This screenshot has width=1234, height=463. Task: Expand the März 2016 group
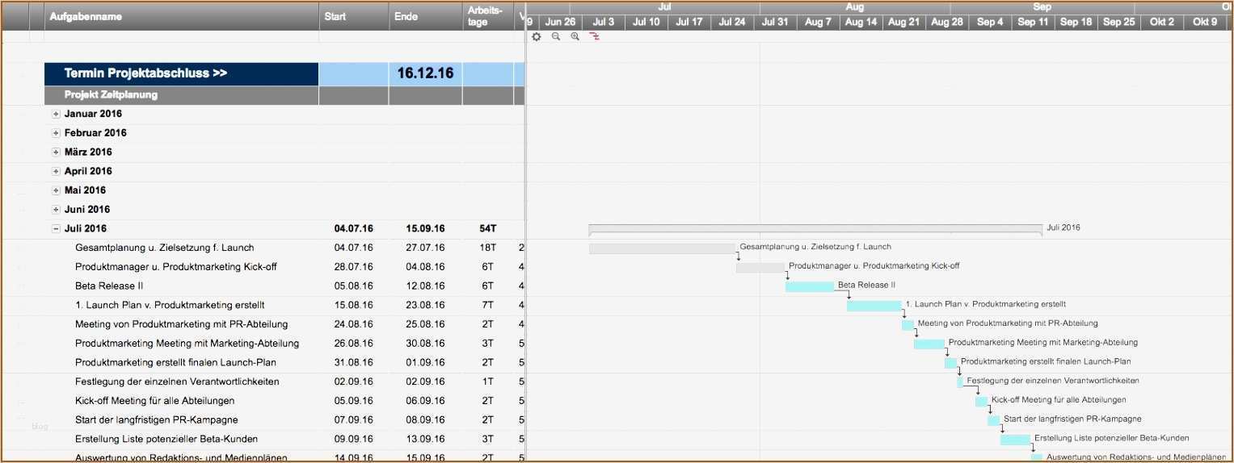click(56, 152)
